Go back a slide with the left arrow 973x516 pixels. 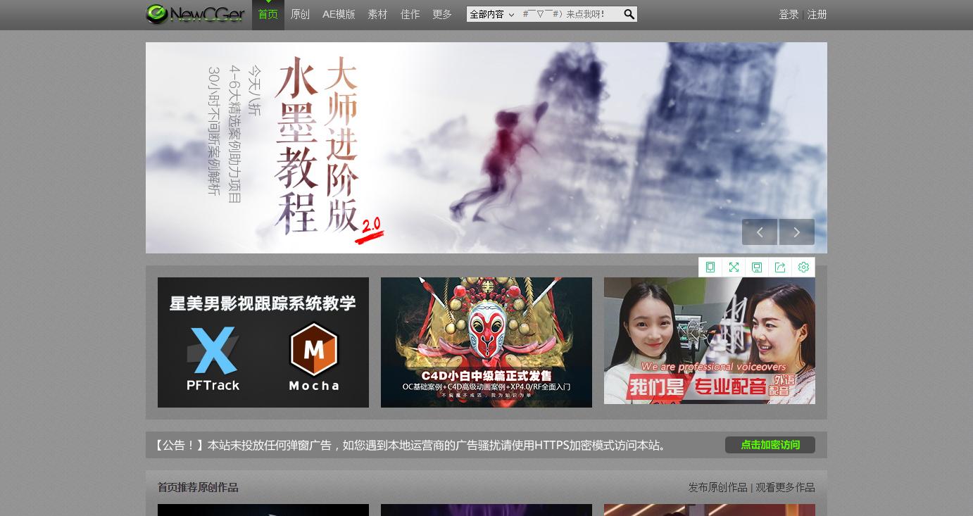(760, 232)
